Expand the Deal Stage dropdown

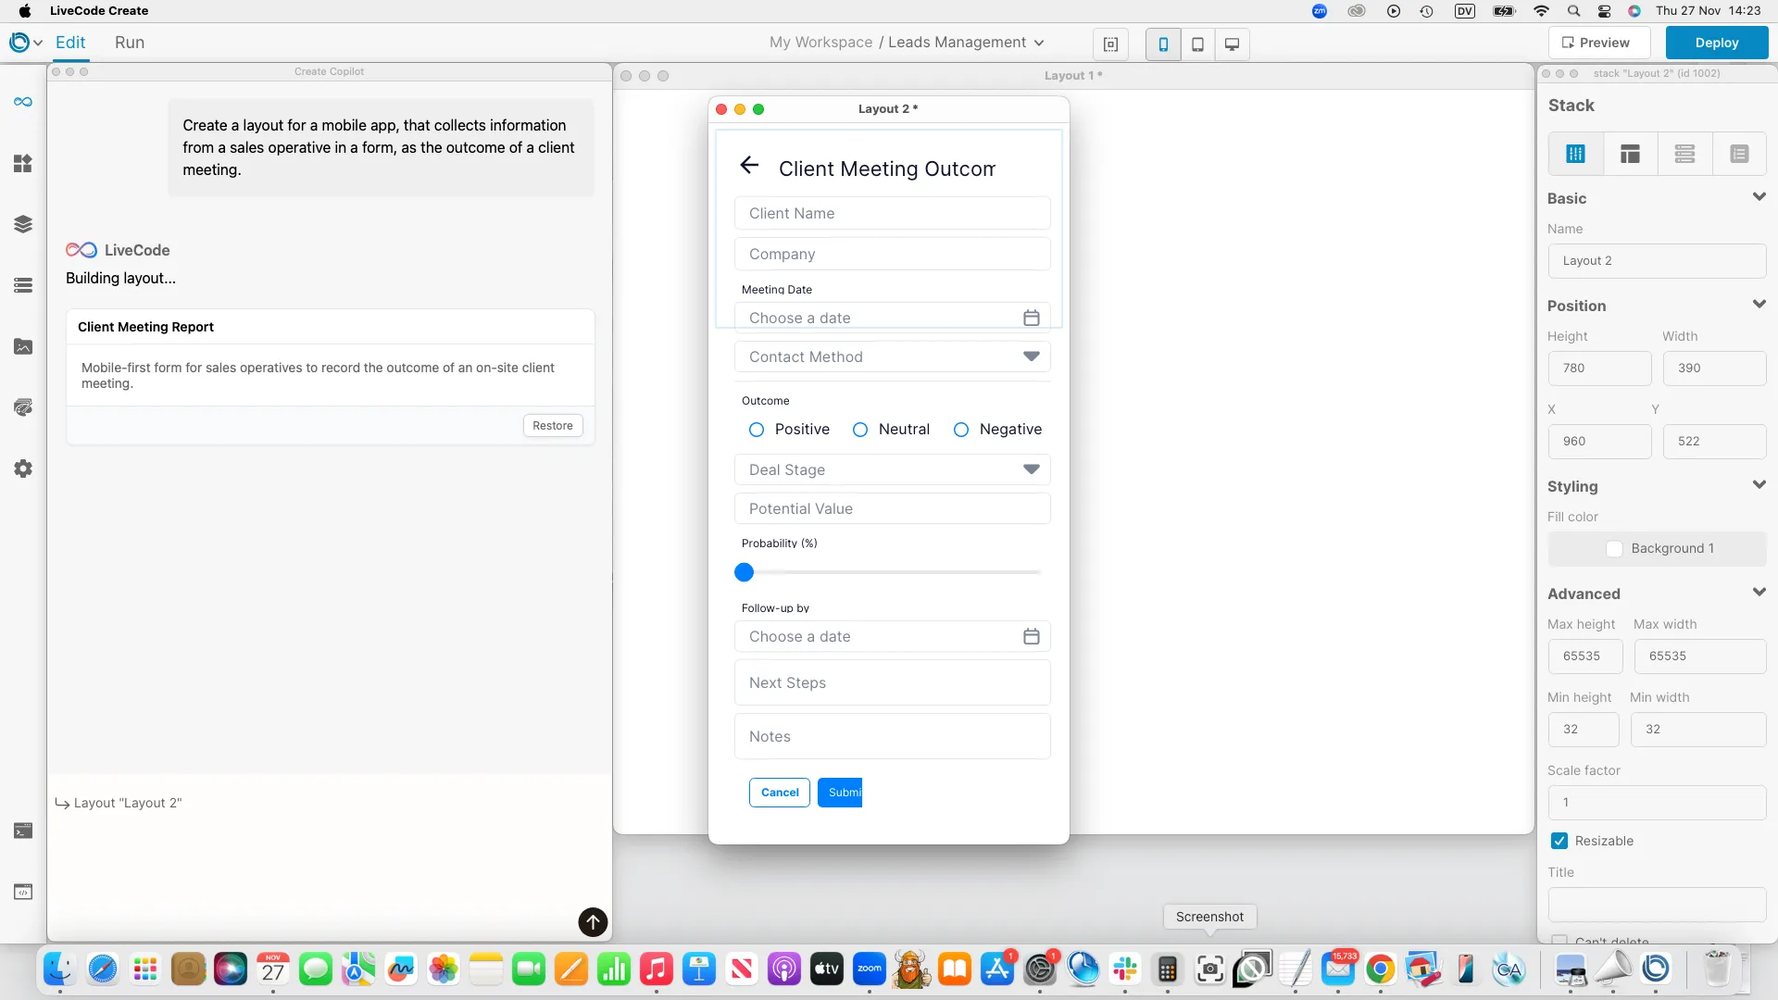pos(1032,469)
